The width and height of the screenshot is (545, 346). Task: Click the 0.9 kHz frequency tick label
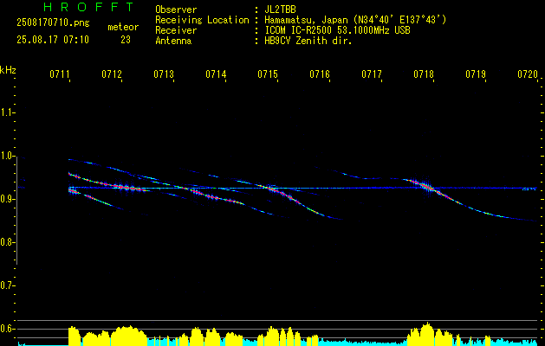[x=7, y=199]
